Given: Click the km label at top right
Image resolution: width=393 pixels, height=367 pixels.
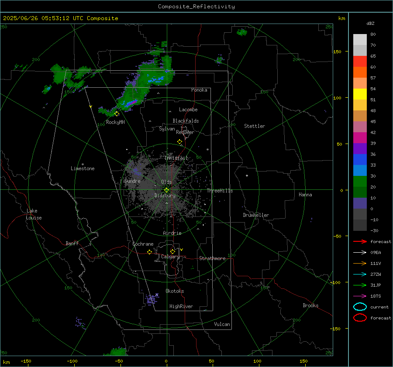Looking at the screenshot, I should tap(341, 18).
